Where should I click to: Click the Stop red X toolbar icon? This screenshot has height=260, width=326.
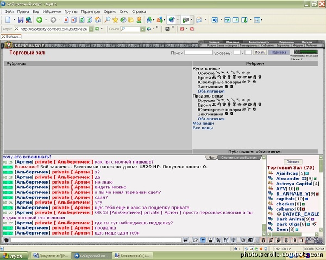(x=66, y=20)
